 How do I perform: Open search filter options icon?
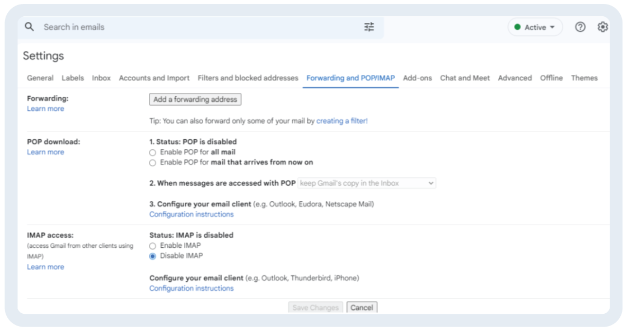[x=369, y=27]
